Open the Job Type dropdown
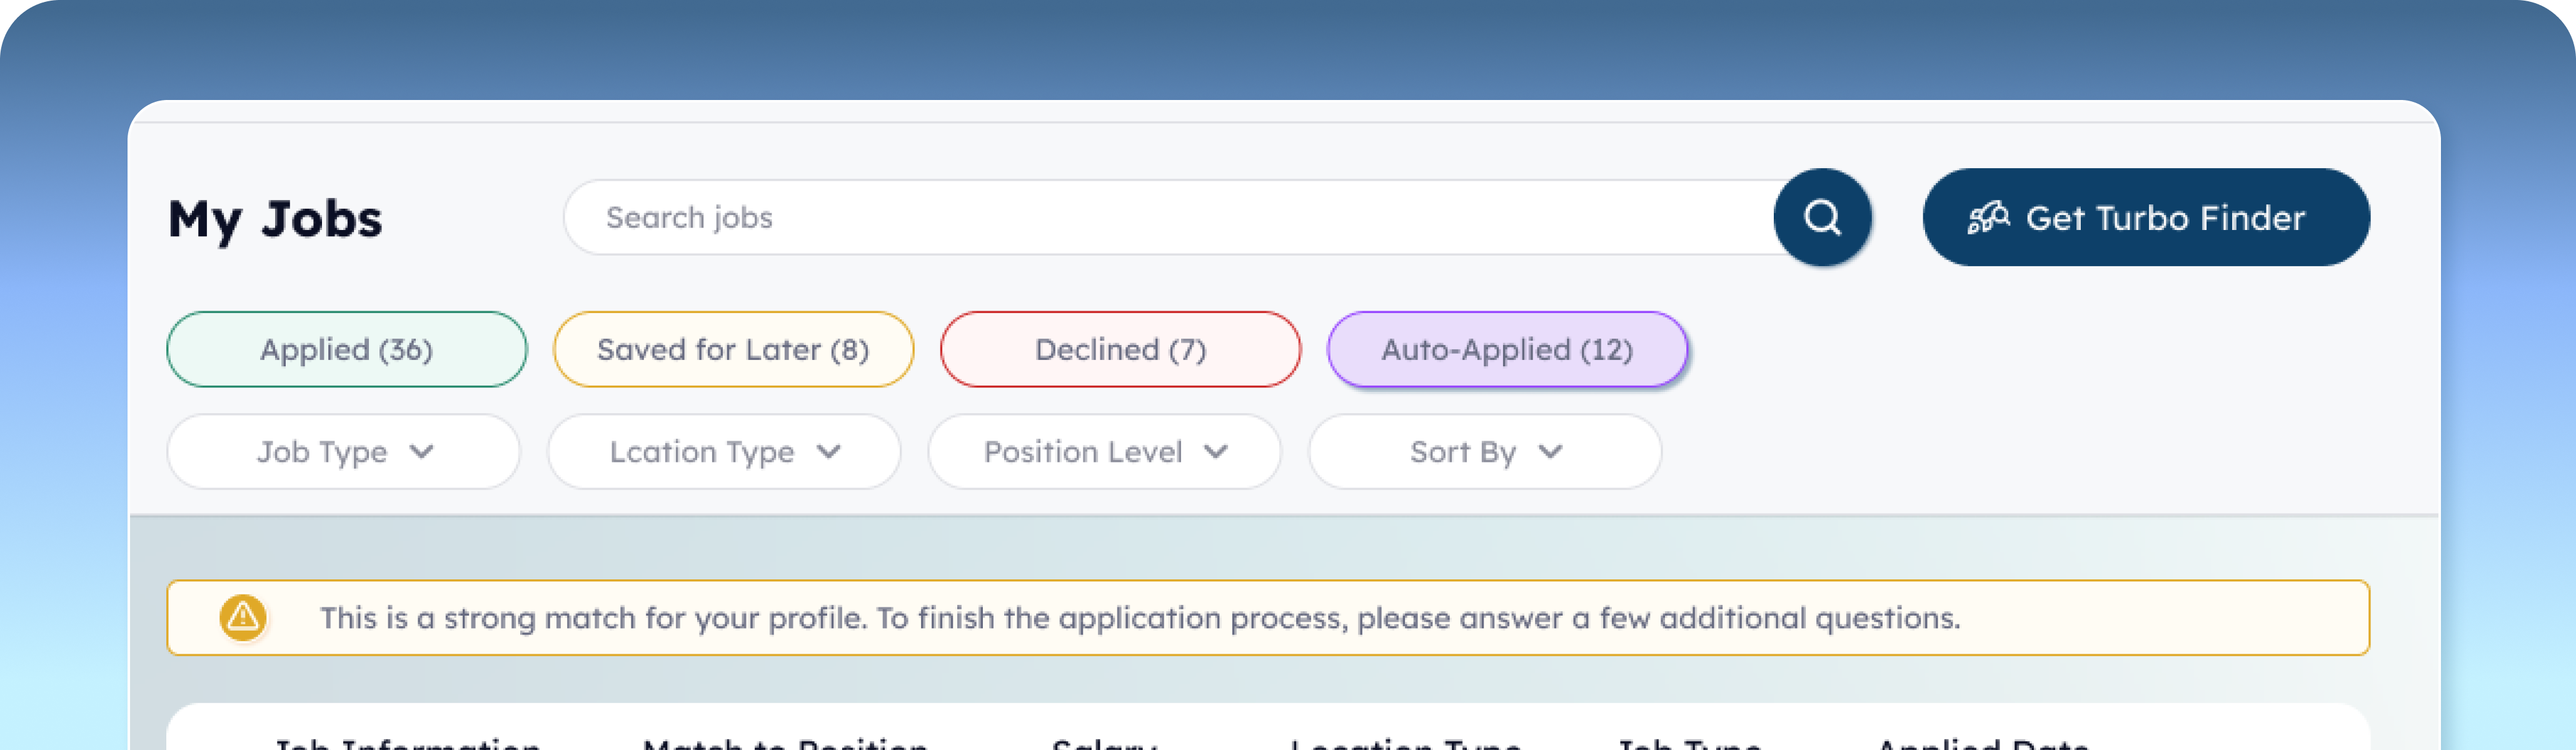This screenshot has width=2576, height=750. [343, 451]
